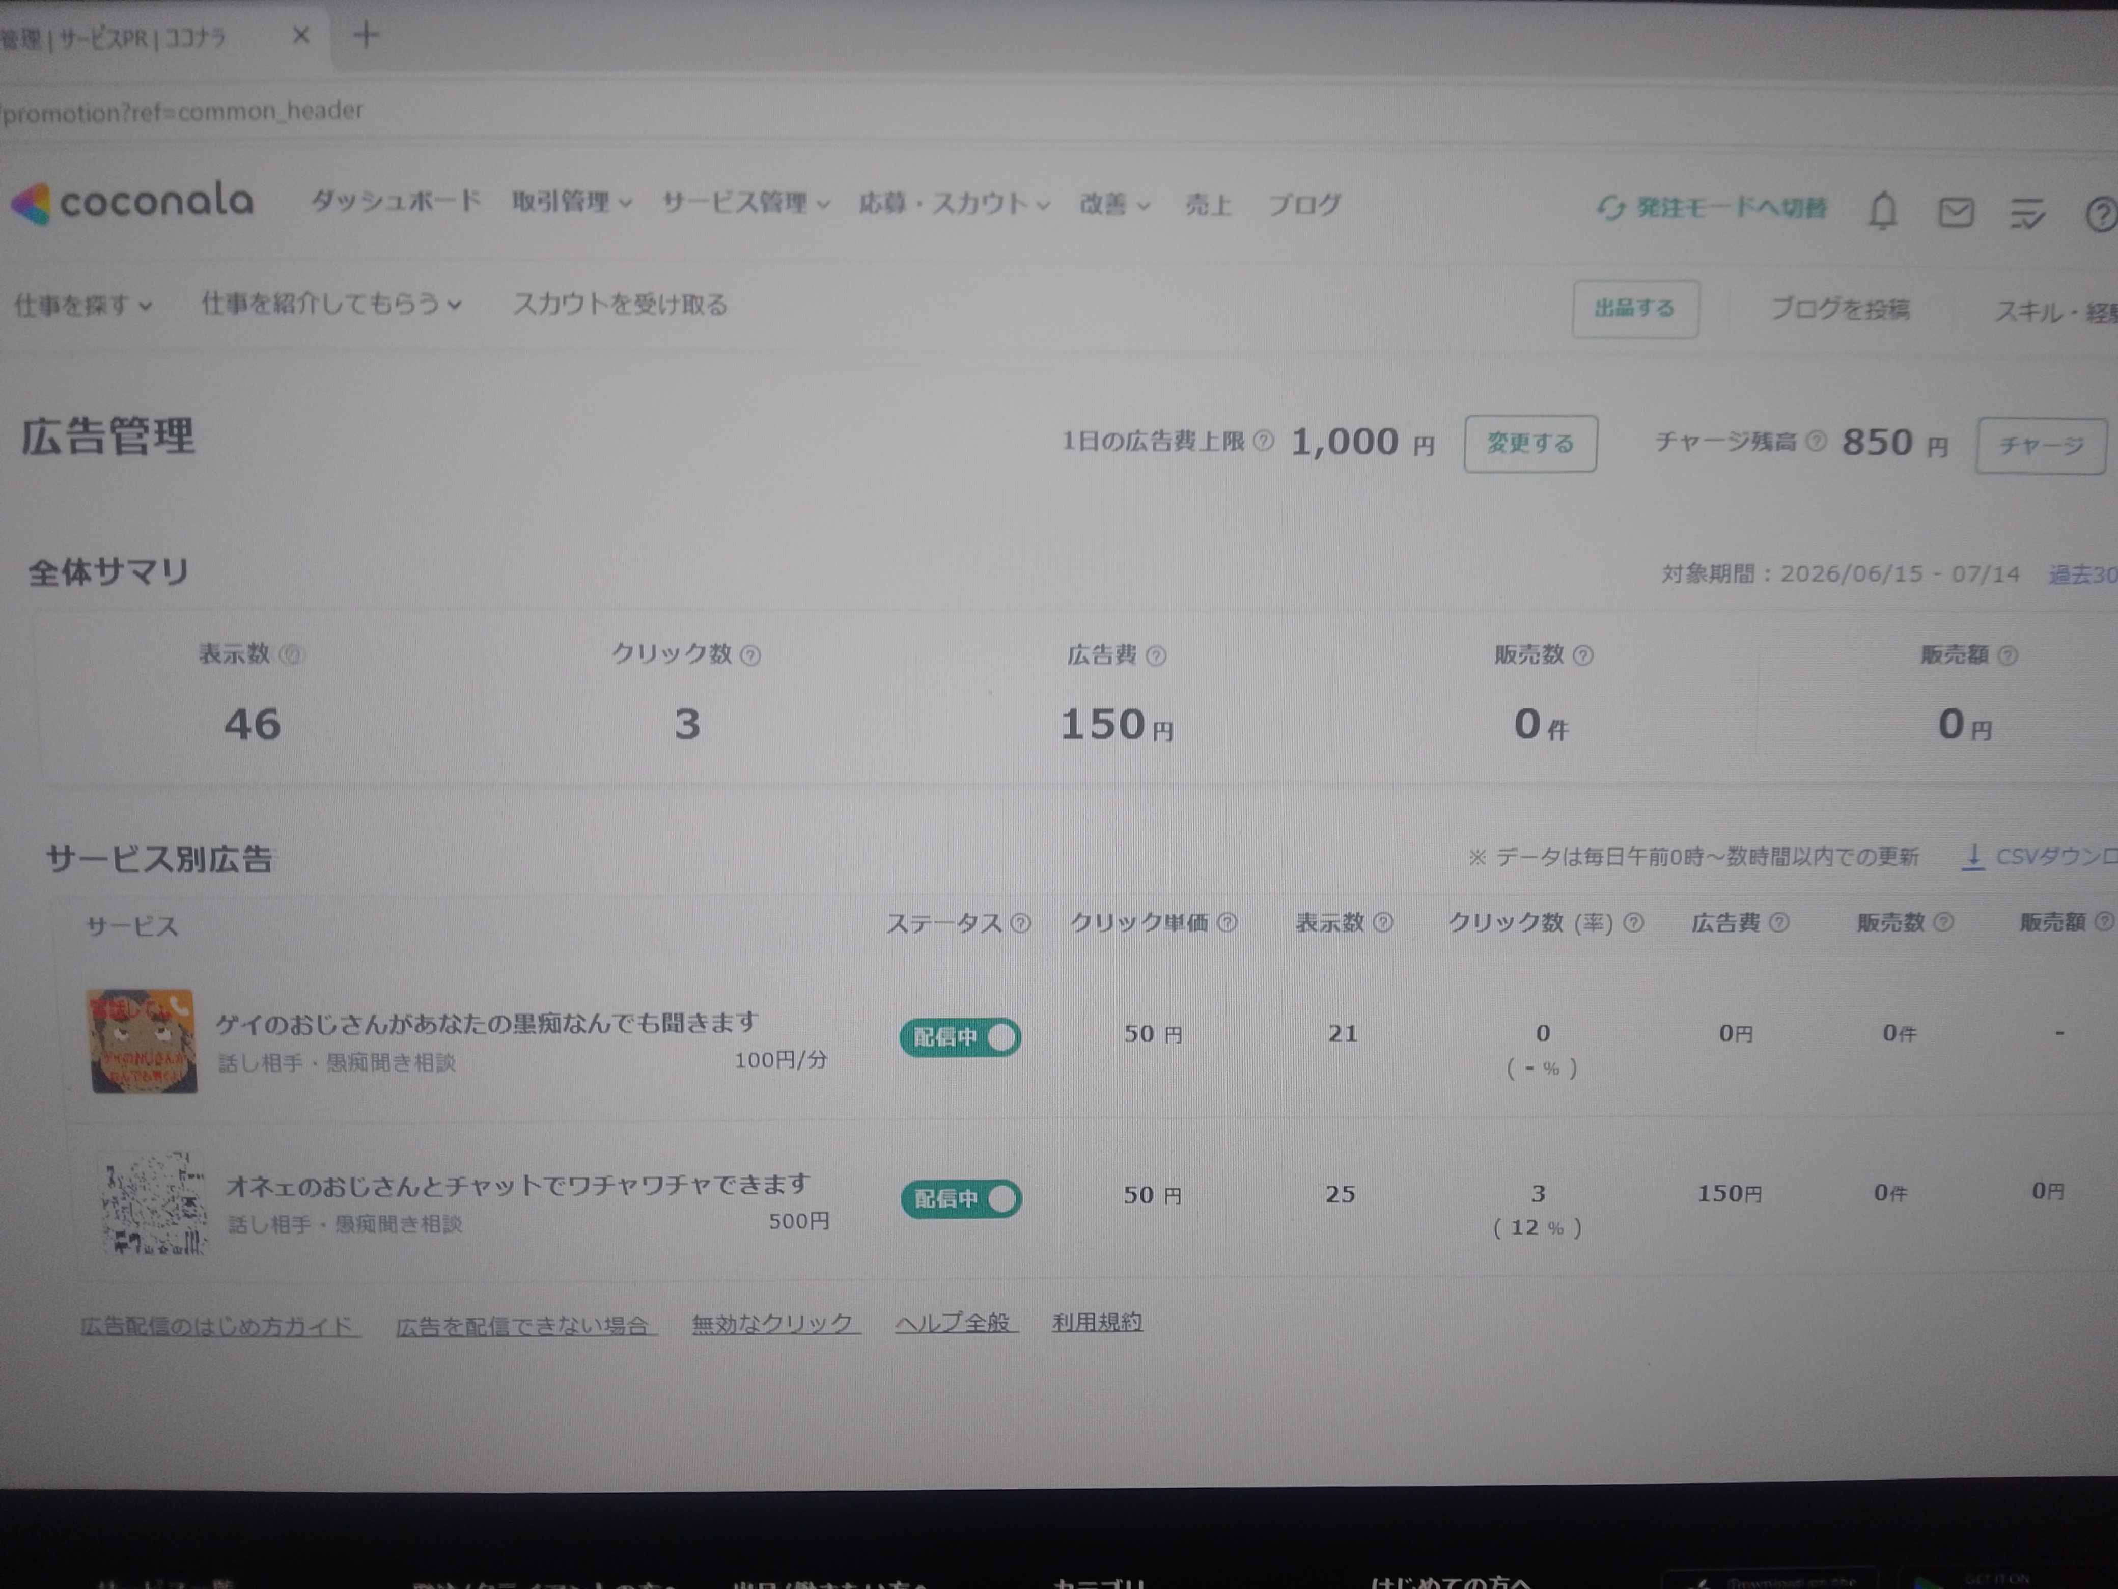This screenshot has width=2118, height=1589.
Task: Click help icon next to 表示数 summary
Action: pos(291,655)
